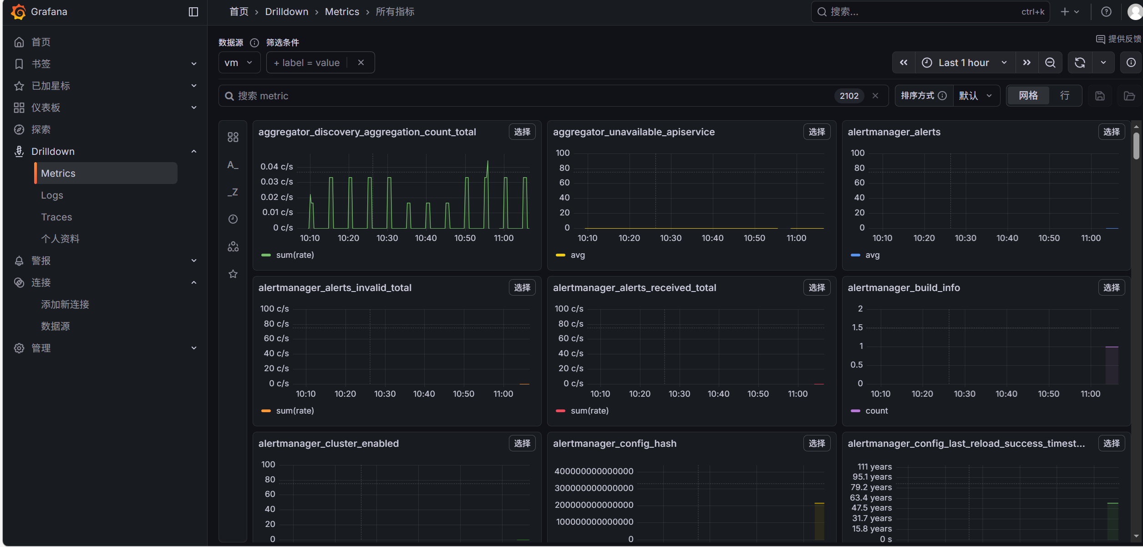Click the metrics list vertical scrollbar

coord(1136,147)
